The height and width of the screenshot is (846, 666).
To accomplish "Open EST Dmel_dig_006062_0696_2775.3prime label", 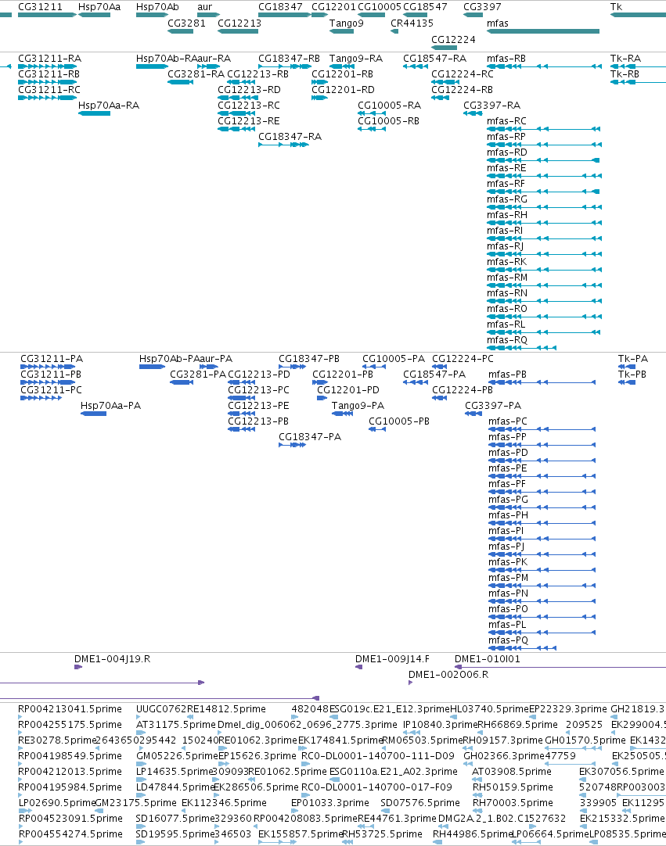I will pos(308,725).
